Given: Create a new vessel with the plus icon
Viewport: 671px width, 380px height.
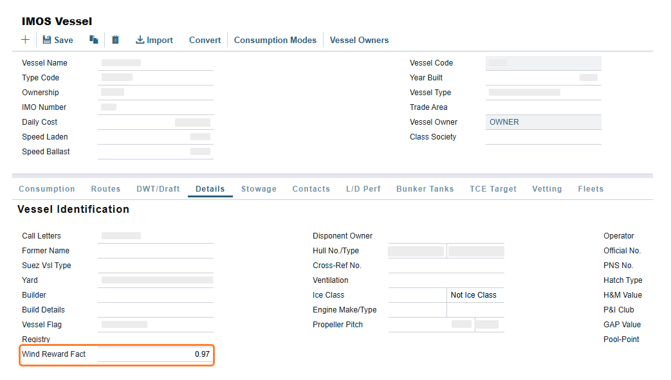Looking at the screenshot, I should (25, 40).
